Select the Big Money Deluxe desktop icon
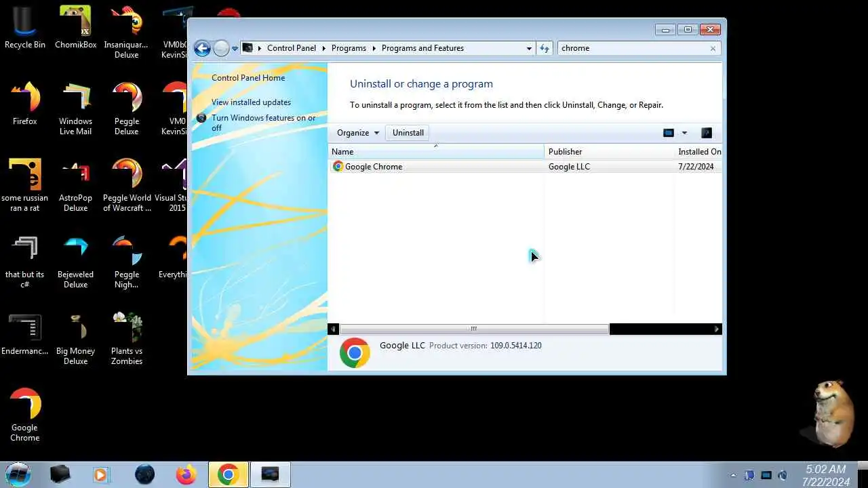 75,339
